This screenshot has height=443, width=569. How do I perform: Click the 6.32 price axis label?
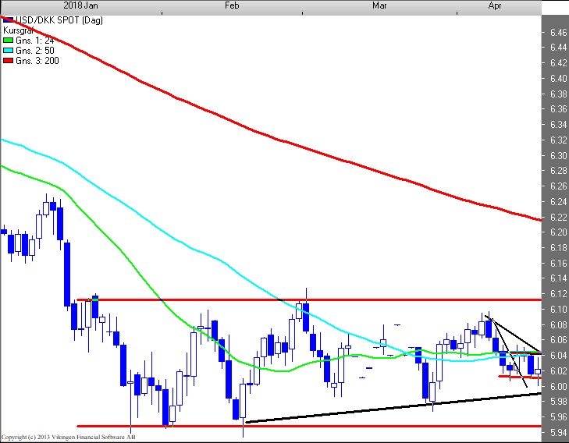558,140
